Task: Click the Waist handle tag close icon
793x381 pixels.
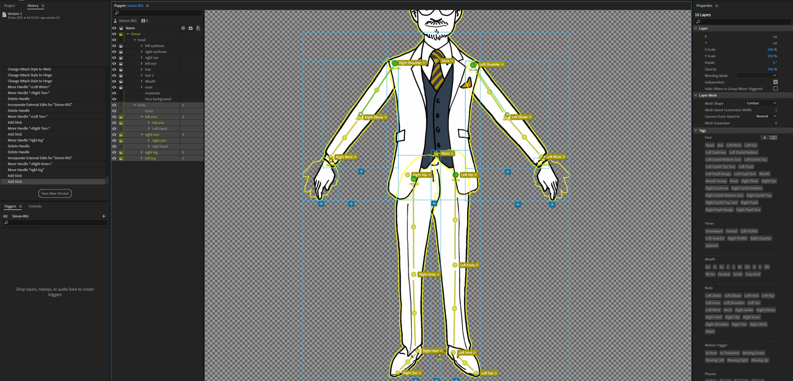Action: 452,154
